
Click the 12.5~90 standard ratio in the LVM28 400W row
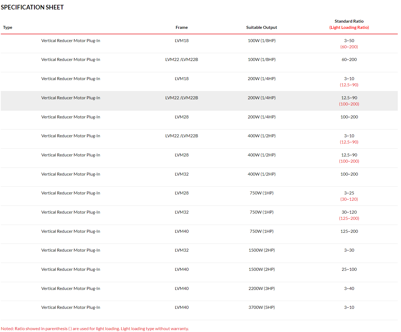(349, 155)
